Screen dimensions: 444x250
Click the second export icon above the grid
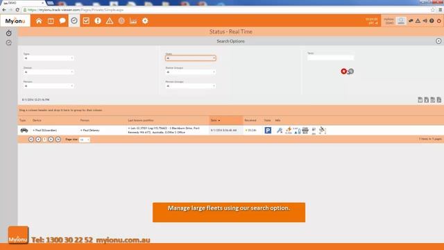coord(427,100)
